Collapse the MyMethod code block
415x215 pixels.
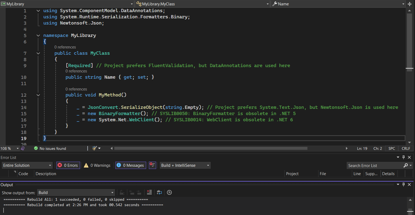click(38, 95)
